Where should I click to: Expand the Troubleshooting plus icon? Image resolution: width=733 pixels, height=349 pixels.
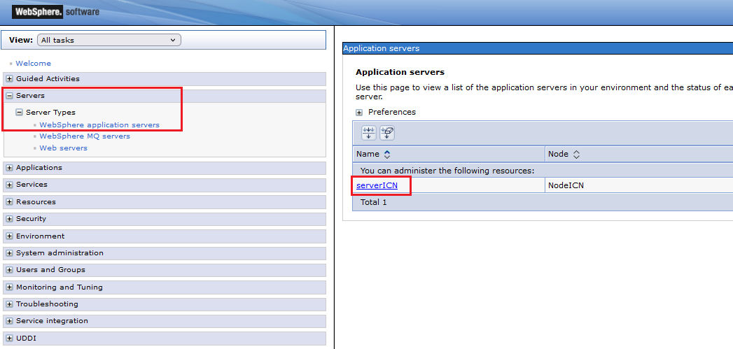(x=10, y=304)
